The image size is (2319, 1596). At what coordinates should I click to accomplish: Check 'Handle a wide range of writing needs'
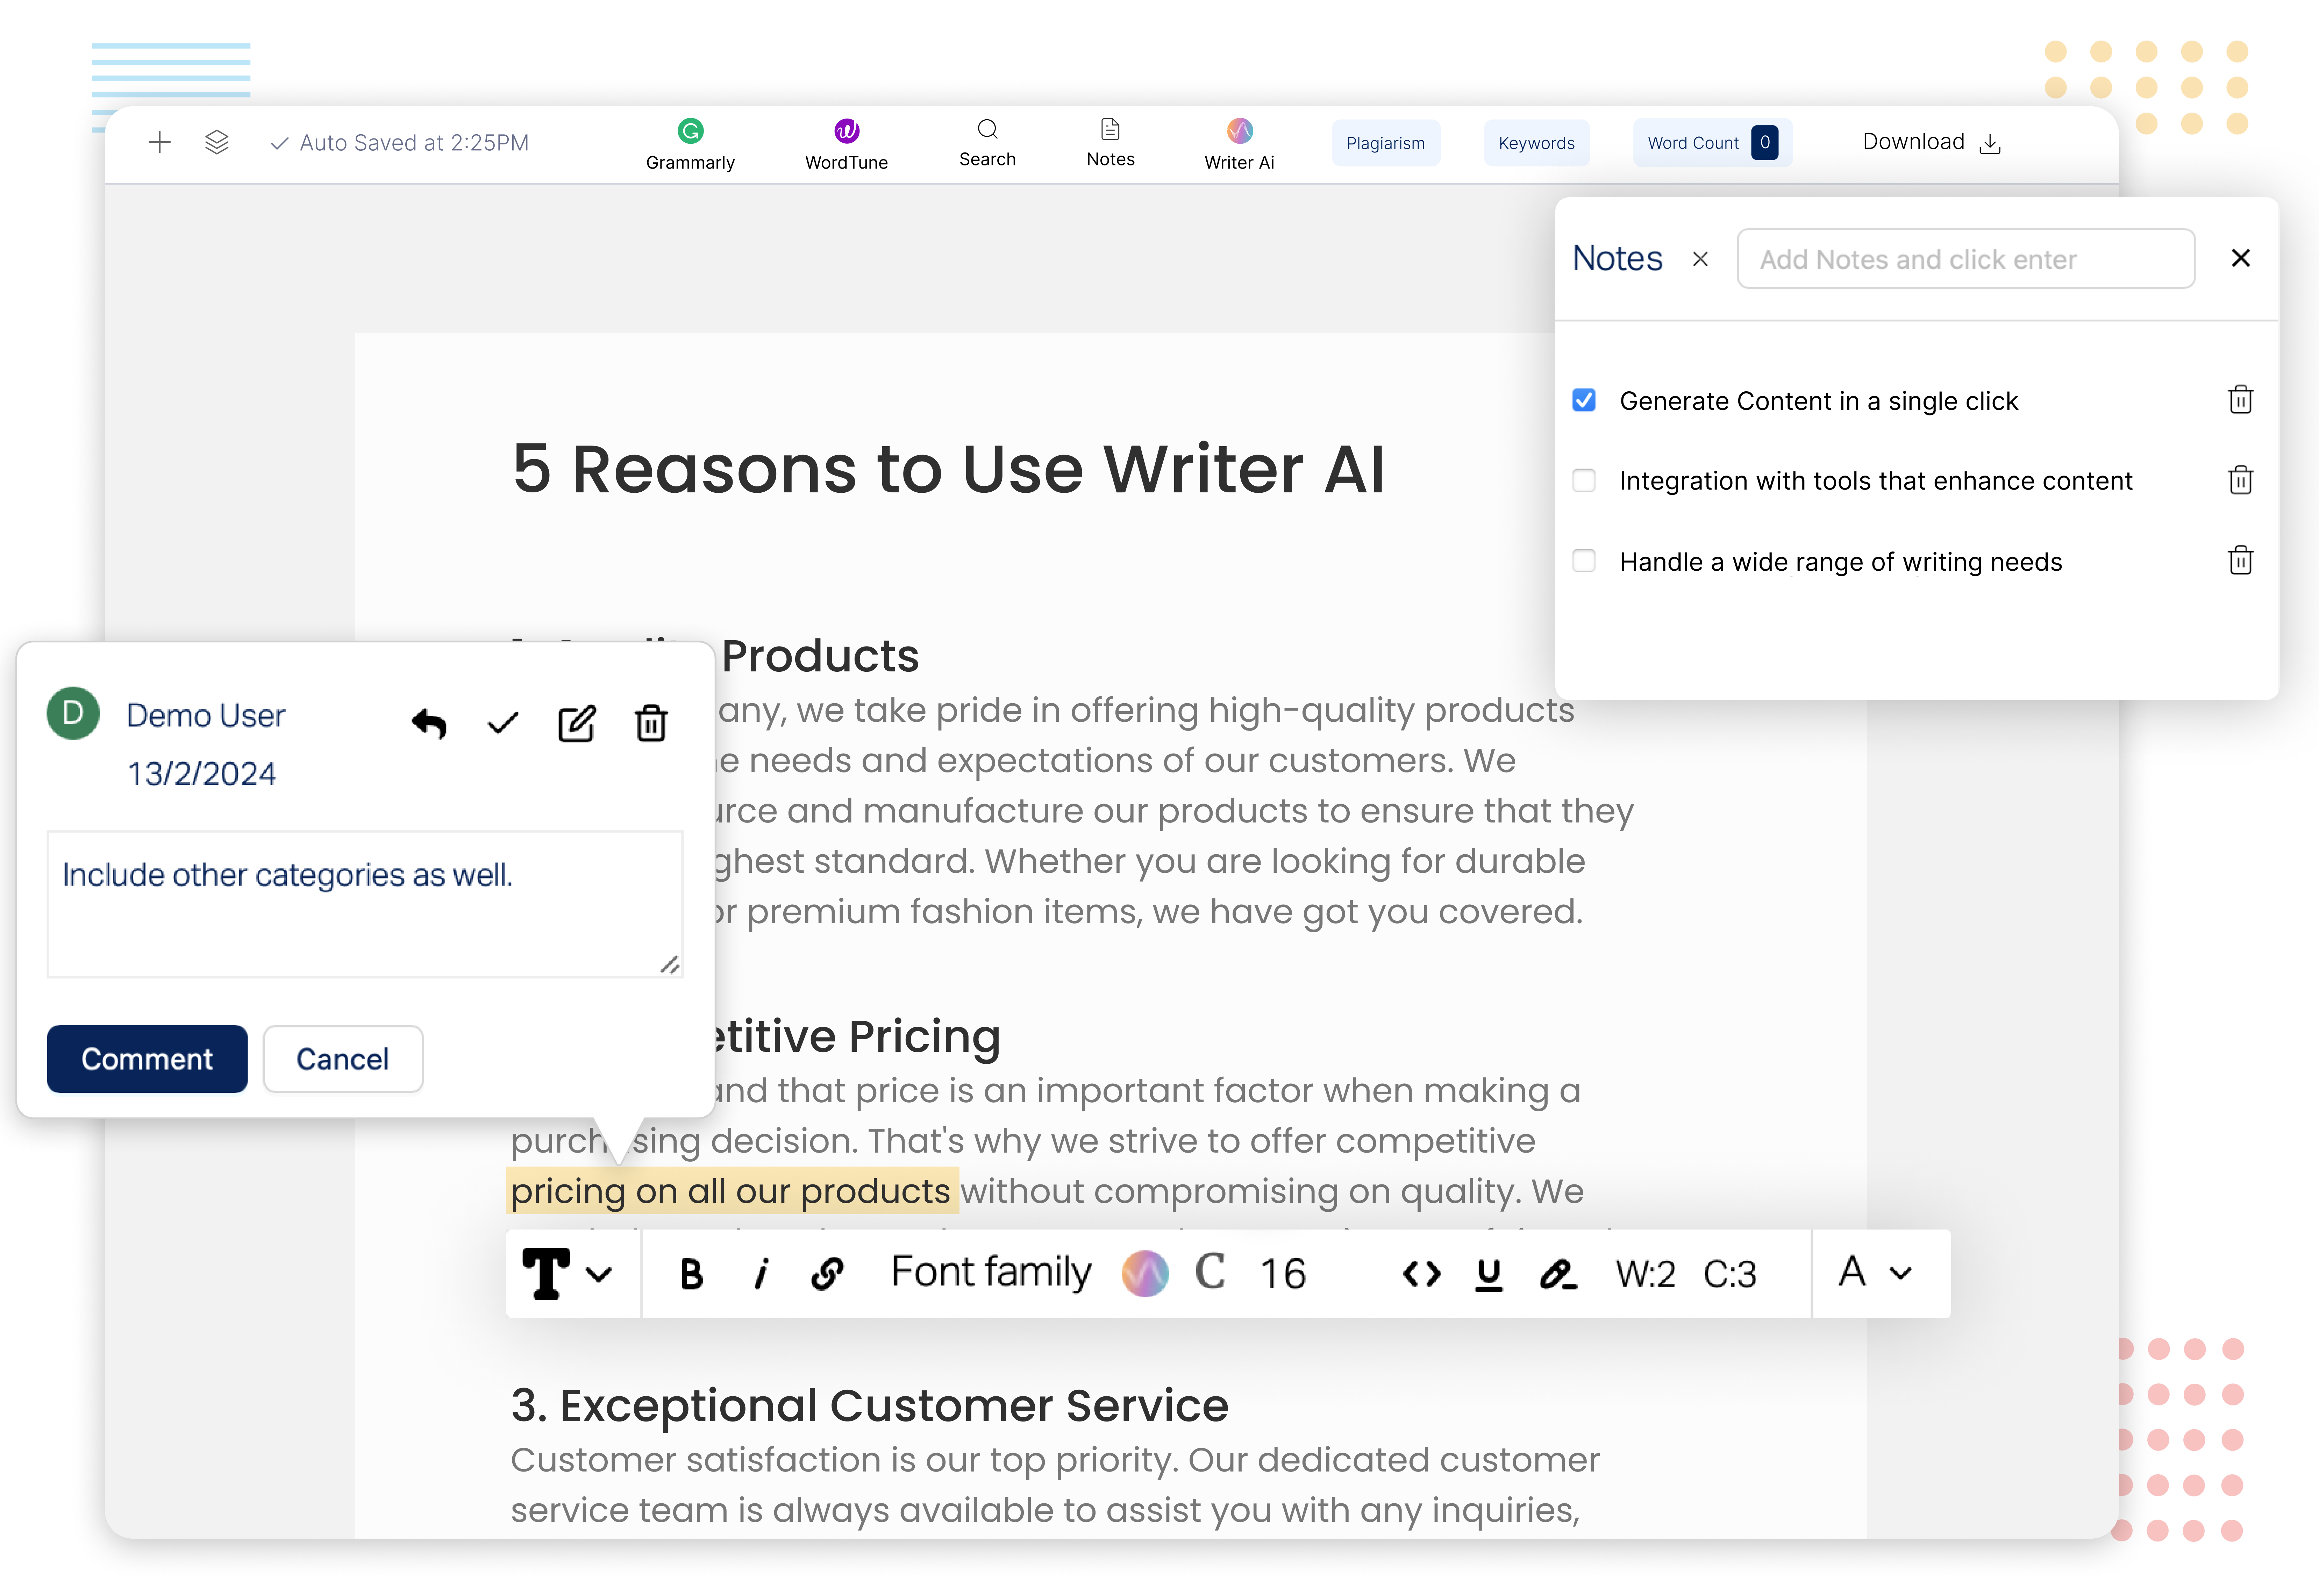[x=1584, y=561]
